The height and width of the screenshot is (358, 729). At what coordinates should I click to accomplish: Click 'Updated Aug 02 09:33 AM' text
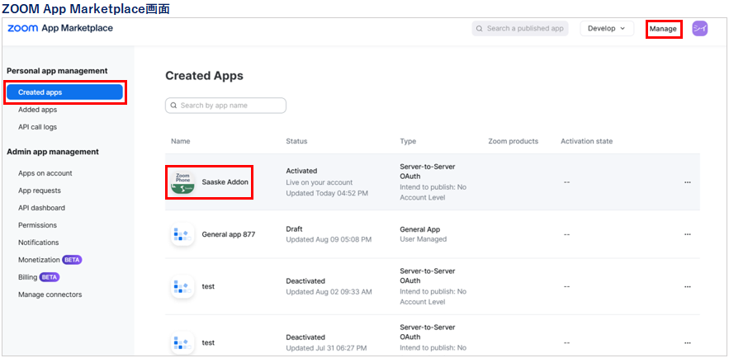[329, 292]
